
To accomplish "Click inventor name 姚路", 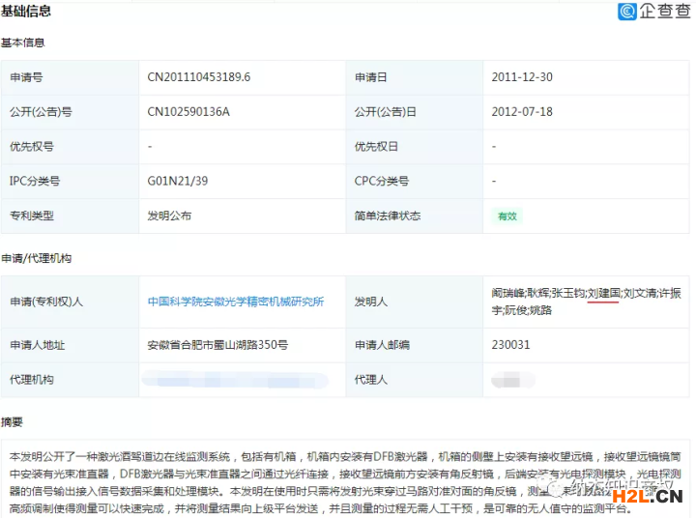I will click(541, 310).
